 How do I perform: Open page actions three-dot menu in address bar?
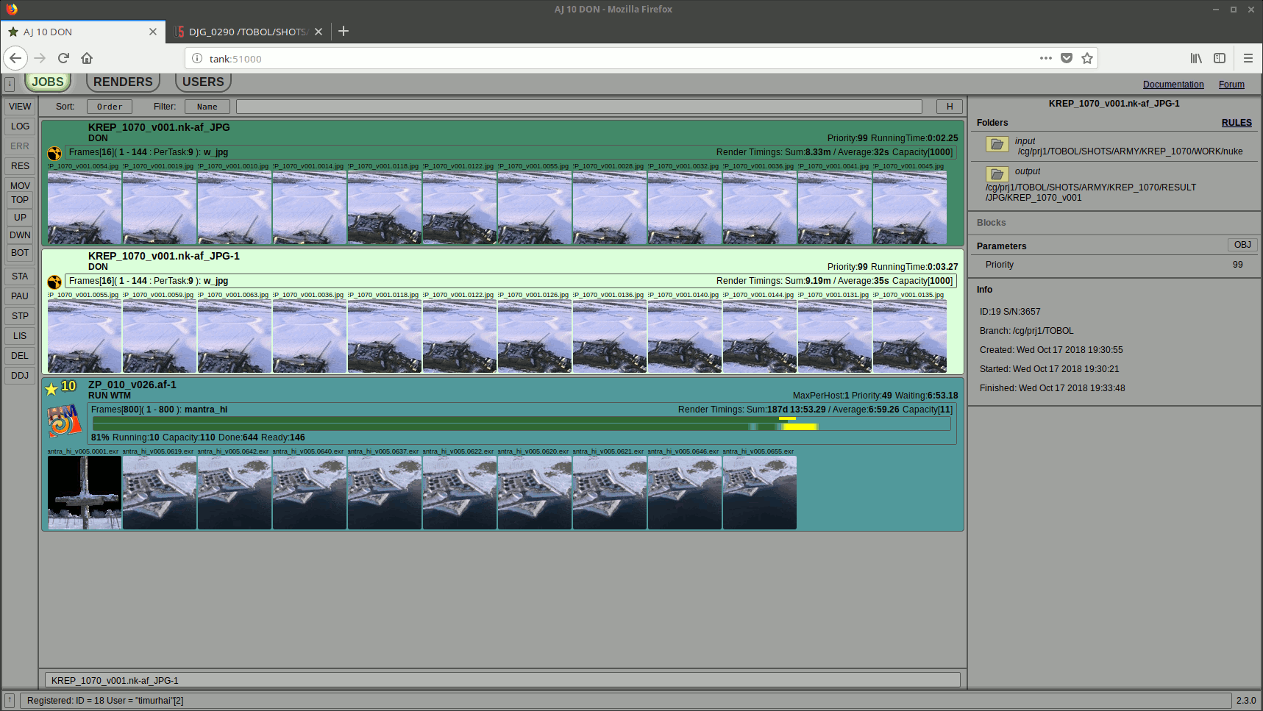(x=1045, y=58)
